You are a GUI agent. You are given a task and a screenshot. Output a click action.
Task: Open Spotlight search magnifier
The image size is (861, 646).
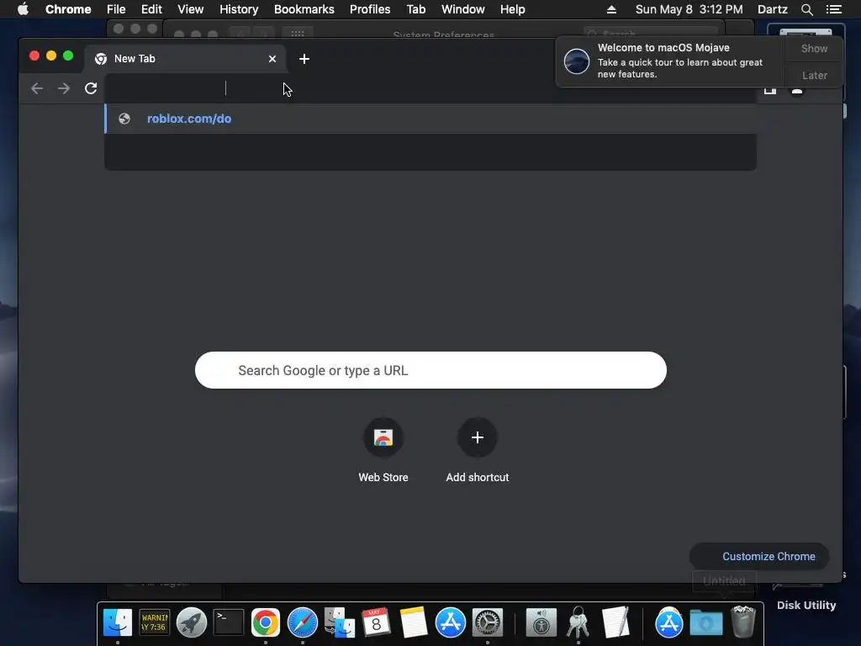806,9
